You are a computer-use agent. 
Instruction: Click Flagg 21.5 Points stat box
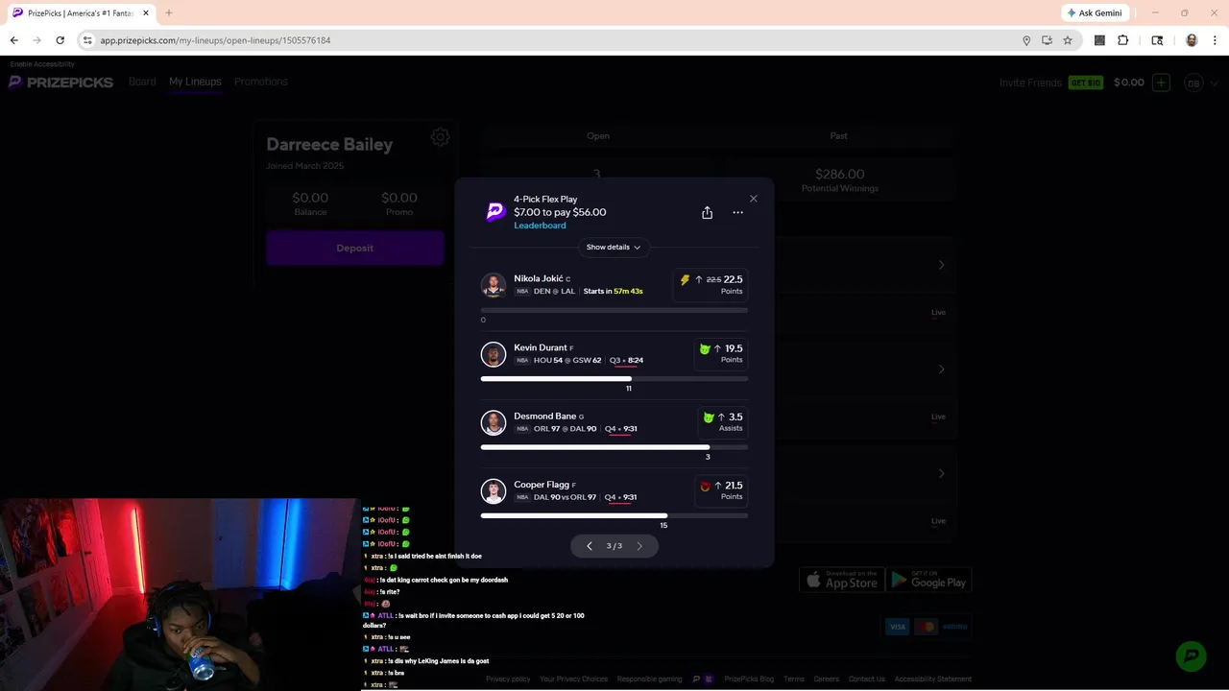[x=721, y=491]
